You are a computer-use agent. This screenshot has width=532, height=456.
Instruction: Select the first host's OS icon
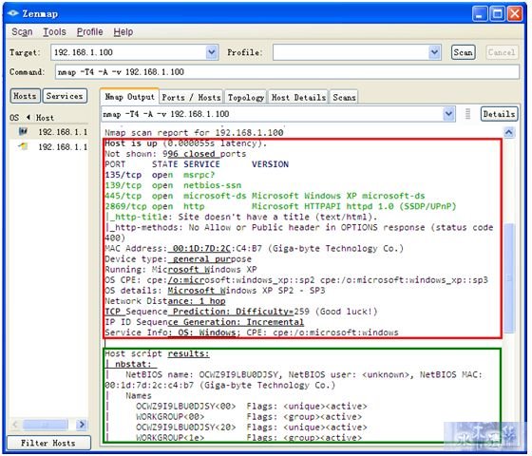click(23, 131)
